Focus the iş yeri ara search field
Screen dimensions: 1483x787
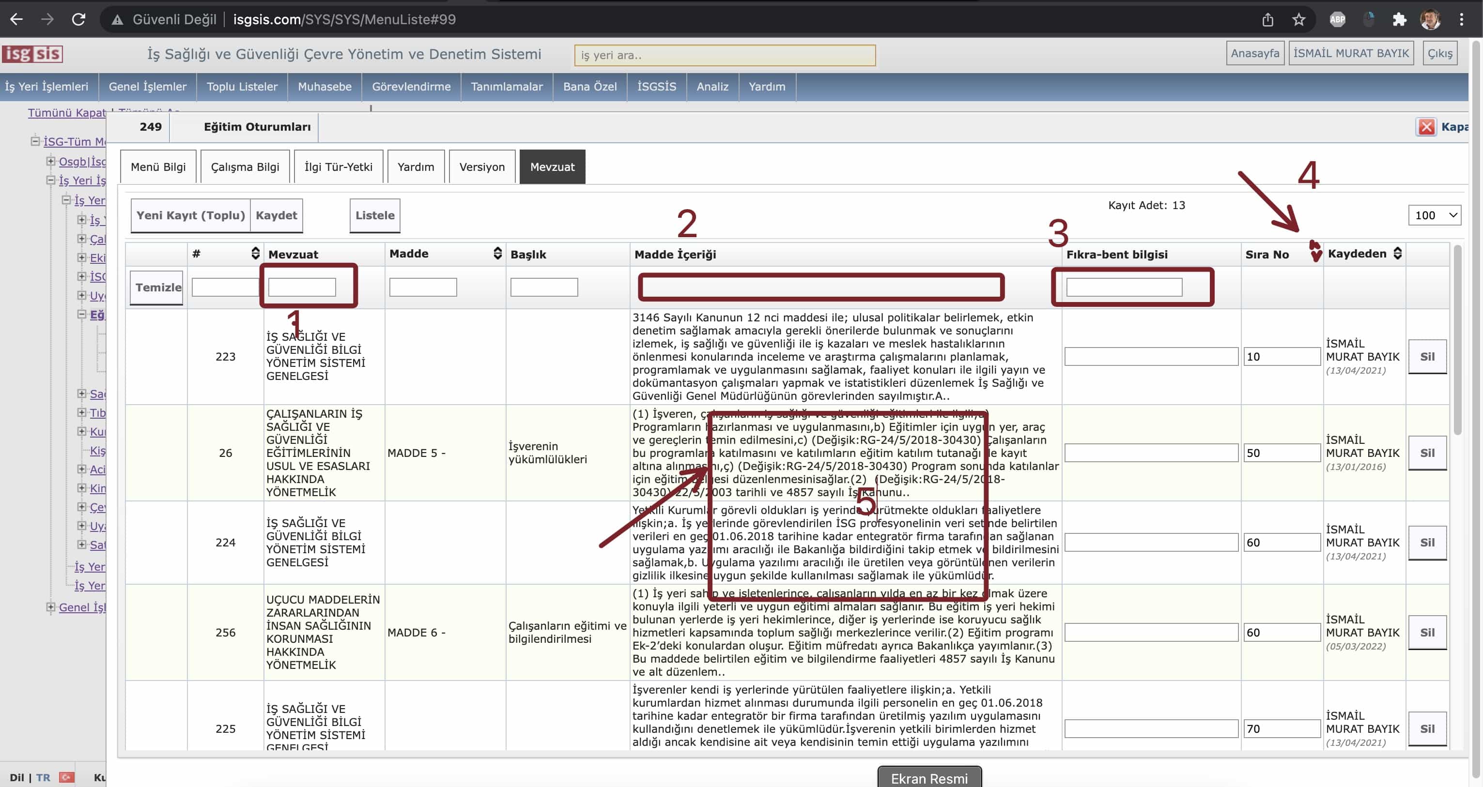pyautogui.click(x=724, y=55)
